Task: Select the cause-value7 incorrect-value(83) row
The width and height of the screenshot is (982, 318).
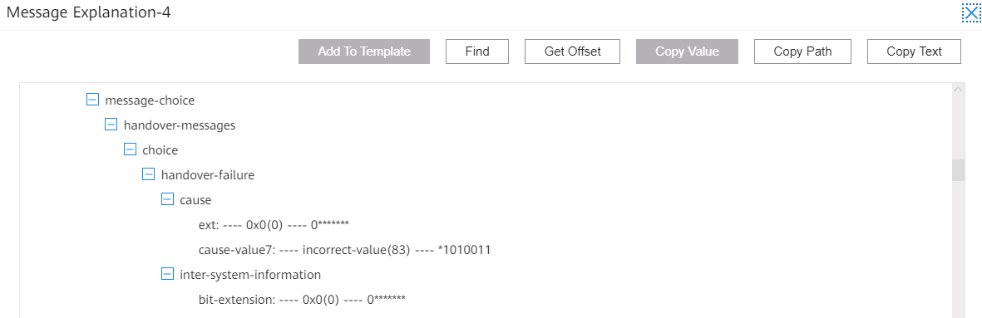Action: point(344,250)
